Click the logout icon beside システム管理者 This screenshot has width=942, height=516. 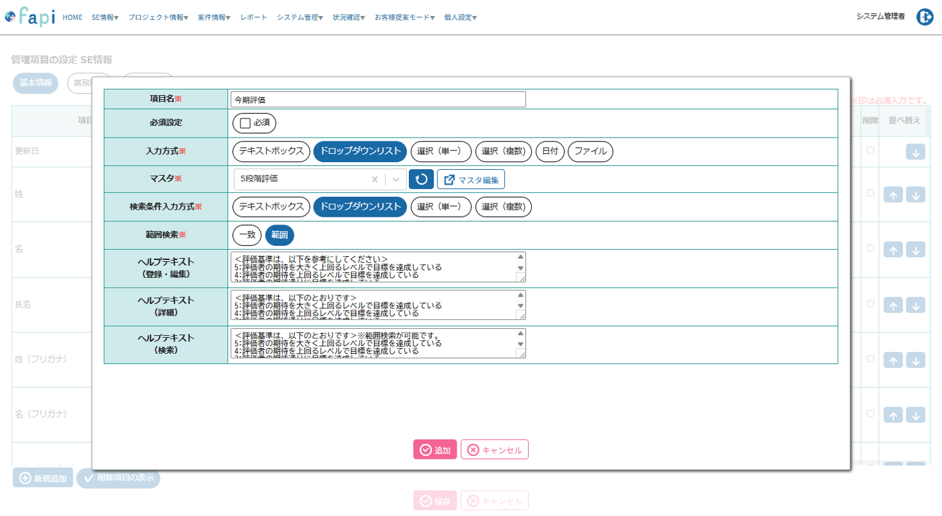[x=925, y=17]
